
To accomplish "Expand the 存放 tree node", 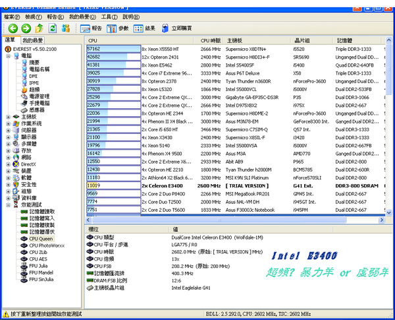I will point(8,151).
